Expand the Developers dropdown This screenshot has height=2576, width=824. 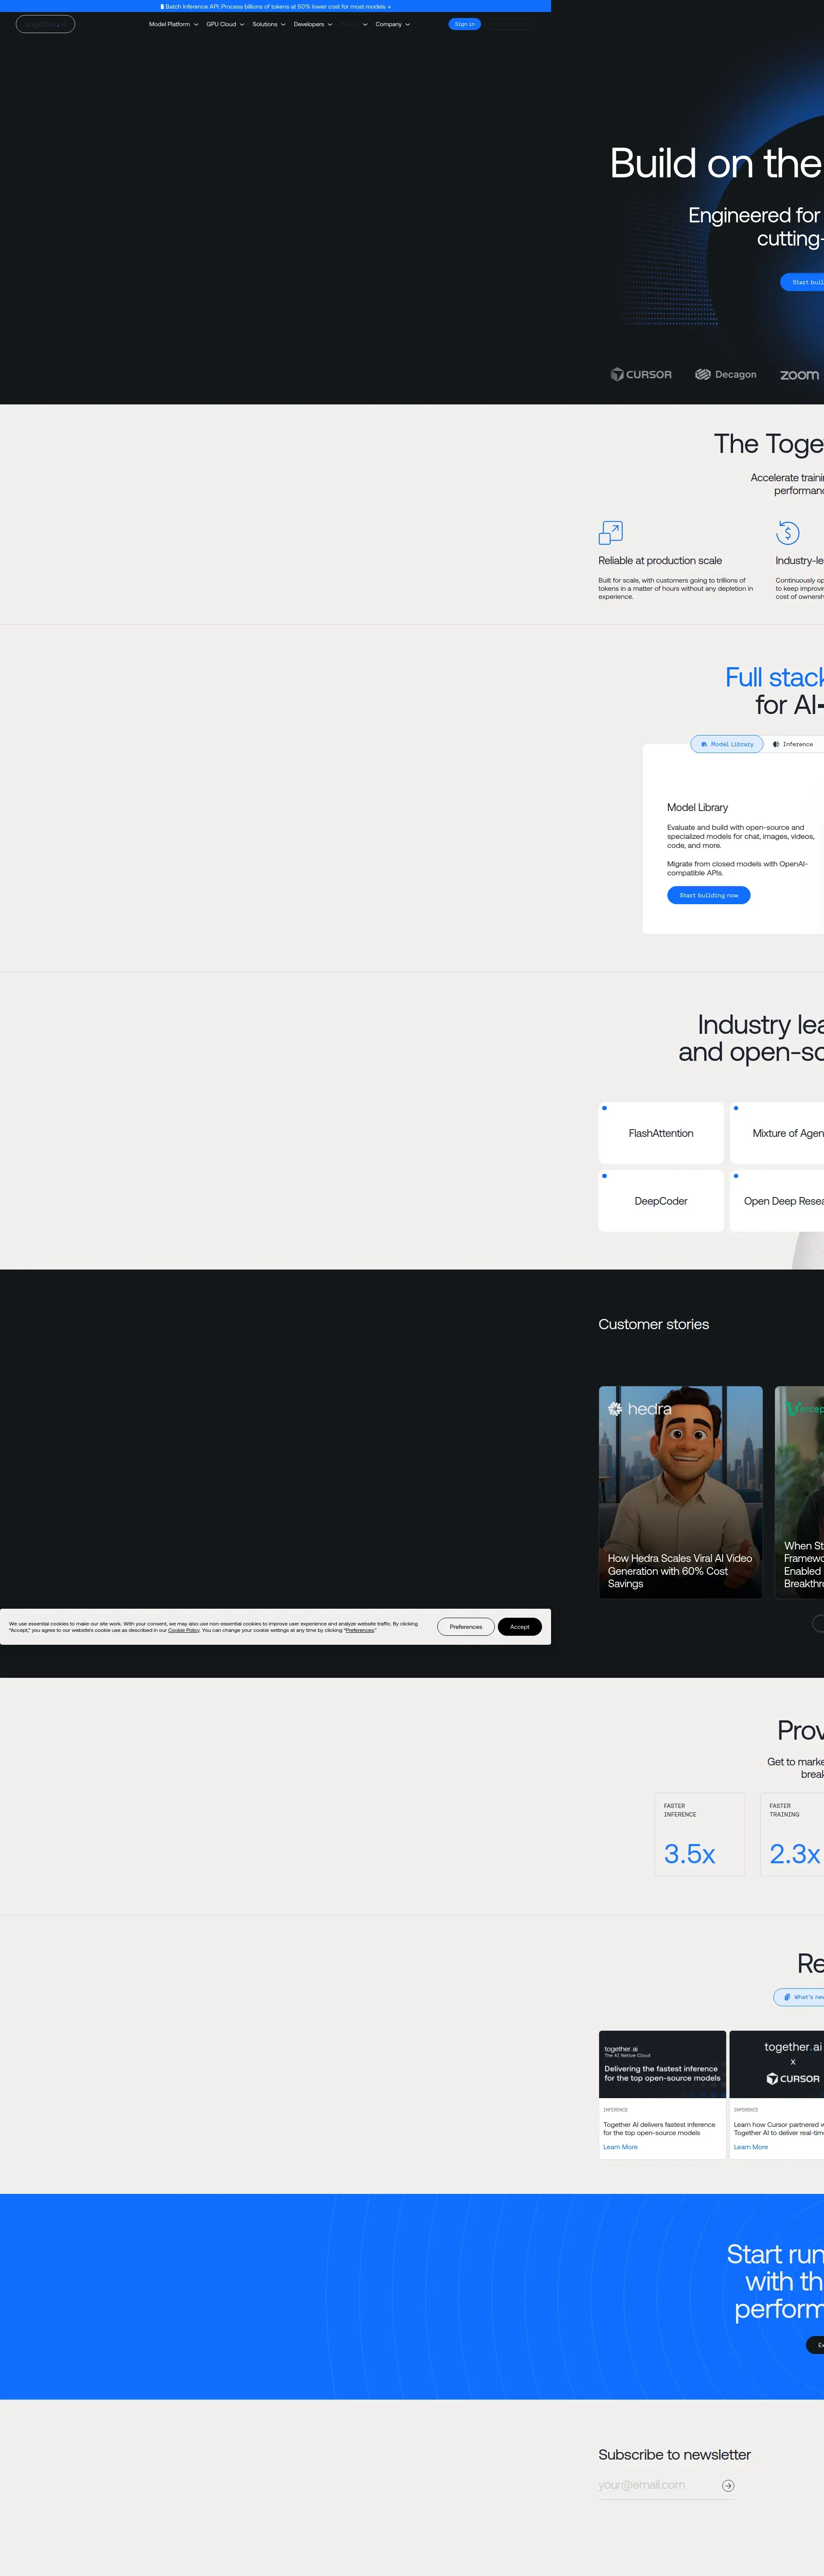coord(312,24)
